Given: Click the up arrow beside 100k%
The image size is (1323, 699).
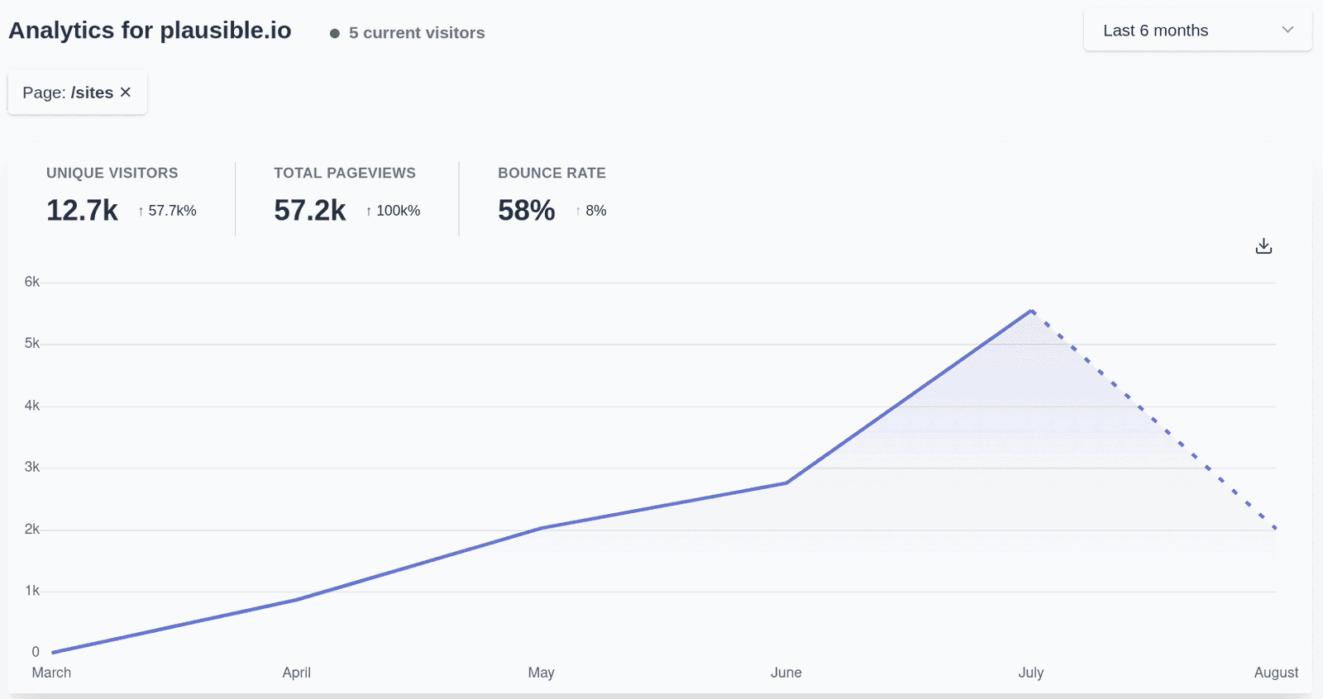Looking at the screenshot, I should pyautogui.click(x=369, y=212).
